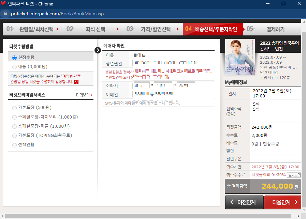Select 현장수령 ticket pickup option

14,58
